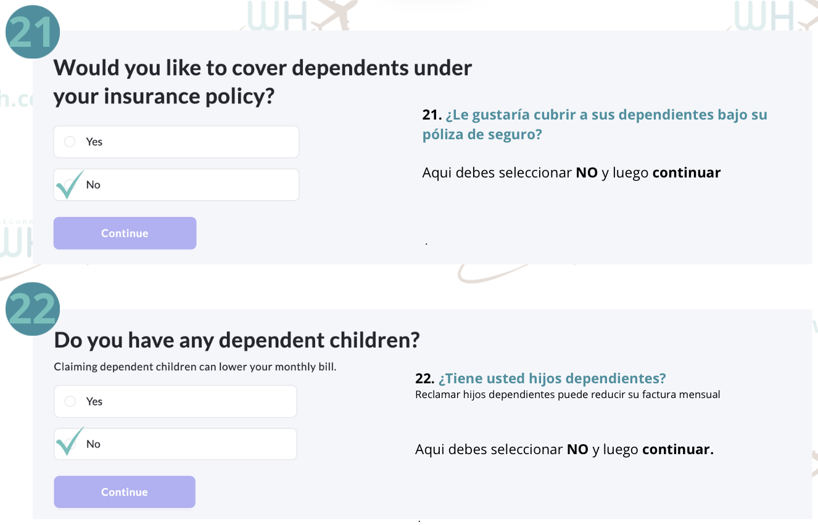Click the "Claiming dependent children can lower" subtitle
Image resolution: width=818 pixels, height=525 pixels.
(x=195, y=367)
